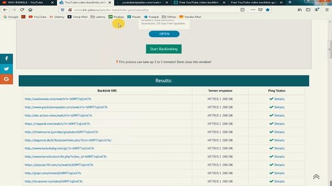Screen dimensions: 332x186
Task: Click Details for ytapi.com row
Action: [x=279, y=173]
